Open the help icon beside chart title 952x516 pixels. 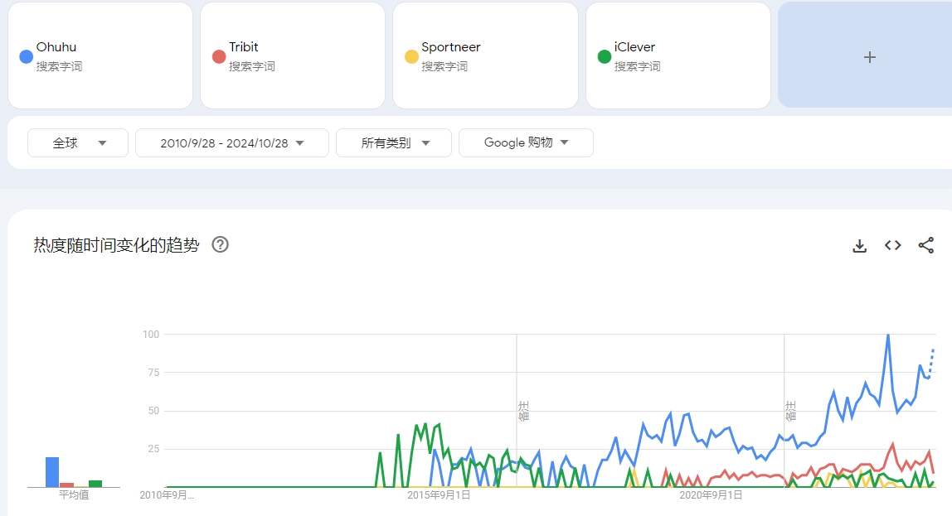tap(220, 244)
